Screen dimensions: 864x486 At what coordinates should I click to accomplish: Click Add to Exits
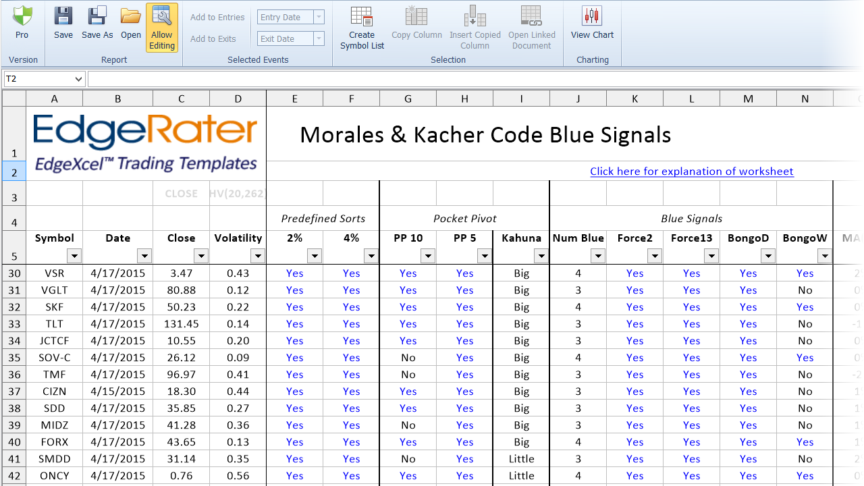213,38
